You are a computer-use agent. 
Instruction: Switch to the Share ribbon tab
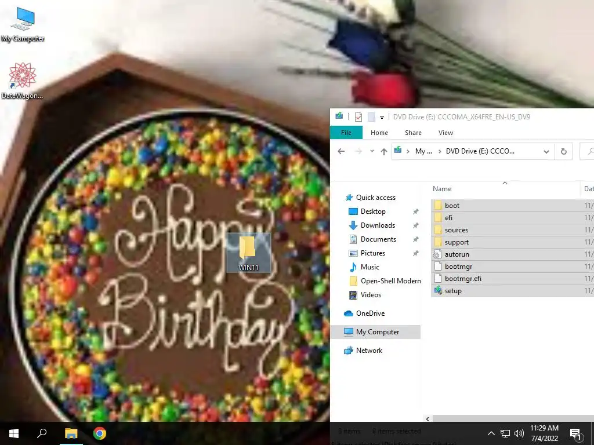click(413, 133)
